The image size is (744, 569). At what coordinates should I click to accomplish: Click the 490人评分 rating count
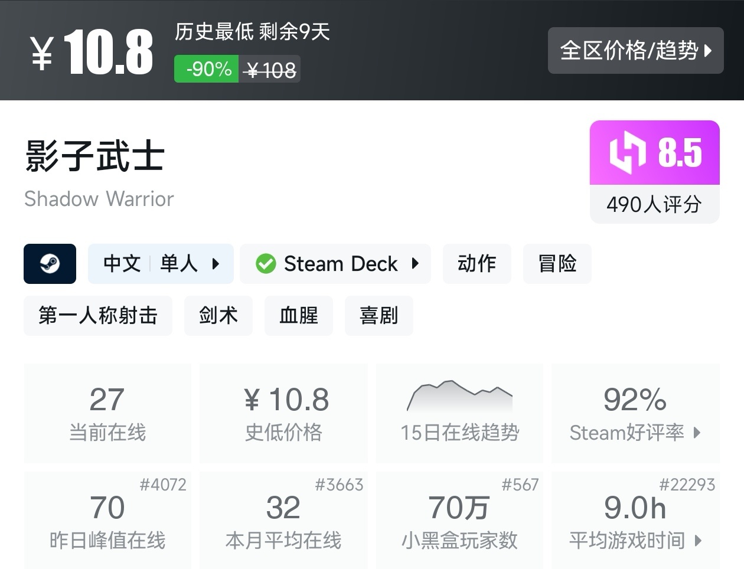pos(654,205)
